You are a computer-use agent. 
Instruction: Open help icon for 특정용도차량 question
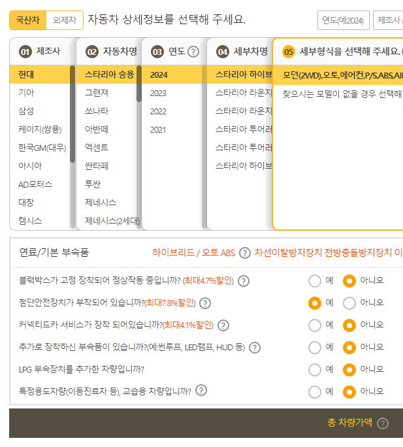pyautogui.click(x=201, y=391)
